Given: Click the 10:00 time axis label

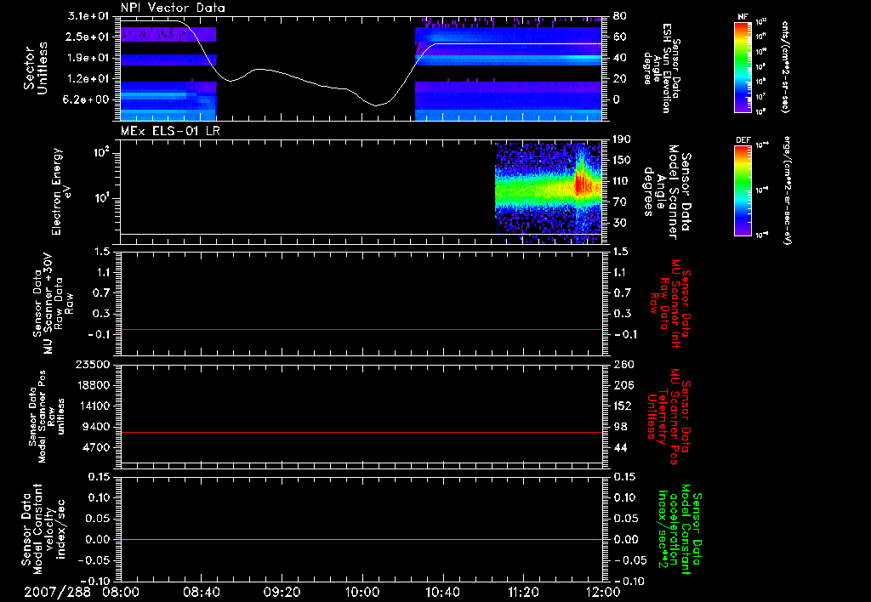Looking at the screenshot, I should (x=361, y=592).
